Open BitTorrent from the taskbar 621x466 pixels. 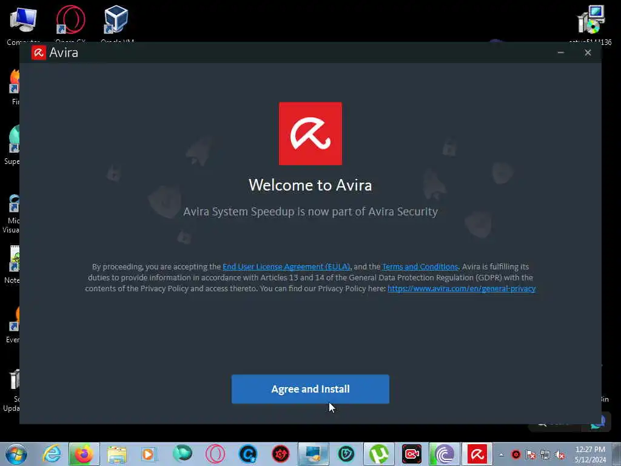[x=445, y=454]
